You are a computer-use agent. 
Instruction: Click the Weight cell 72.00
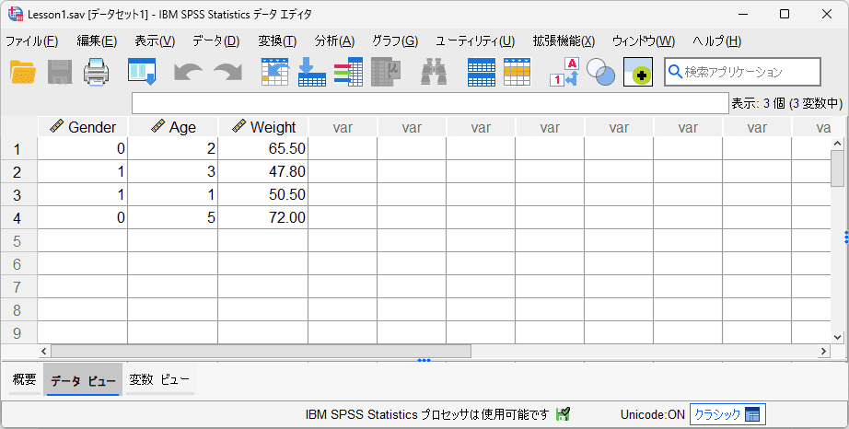click(263, 217)
